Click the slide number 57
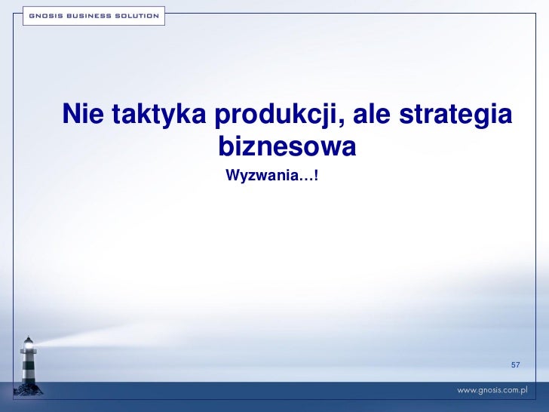 coord(515,364)
